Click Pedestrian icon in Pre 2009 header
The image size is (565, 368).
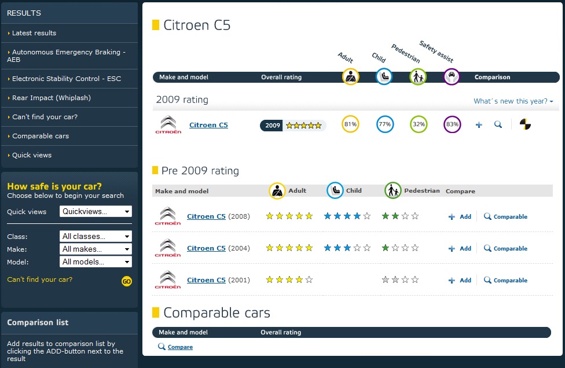(393, 191)
